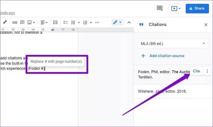Open comment history speech bubble icon

[x=159, y=9]
